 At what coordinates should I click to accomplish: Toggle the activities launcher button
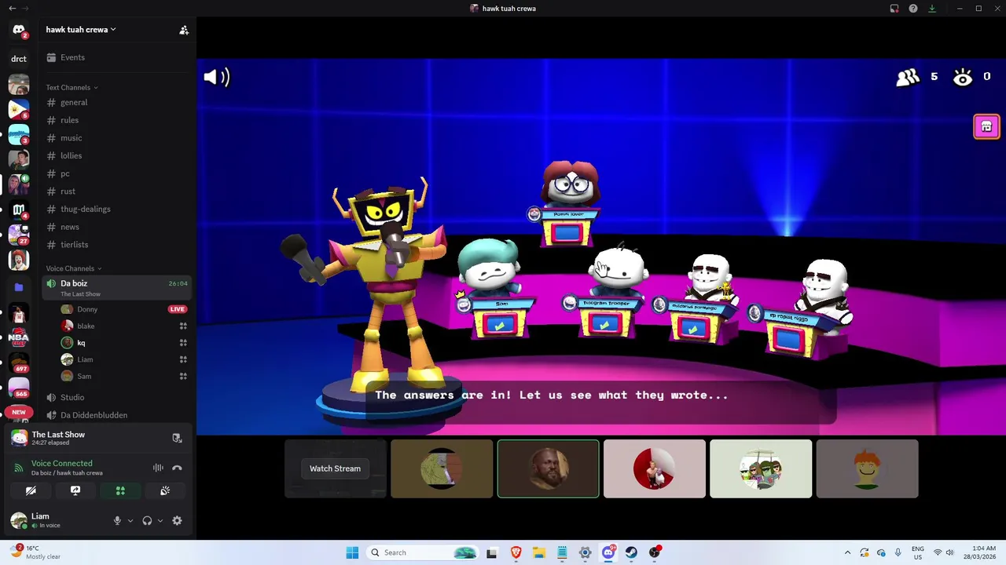(120, 490)
